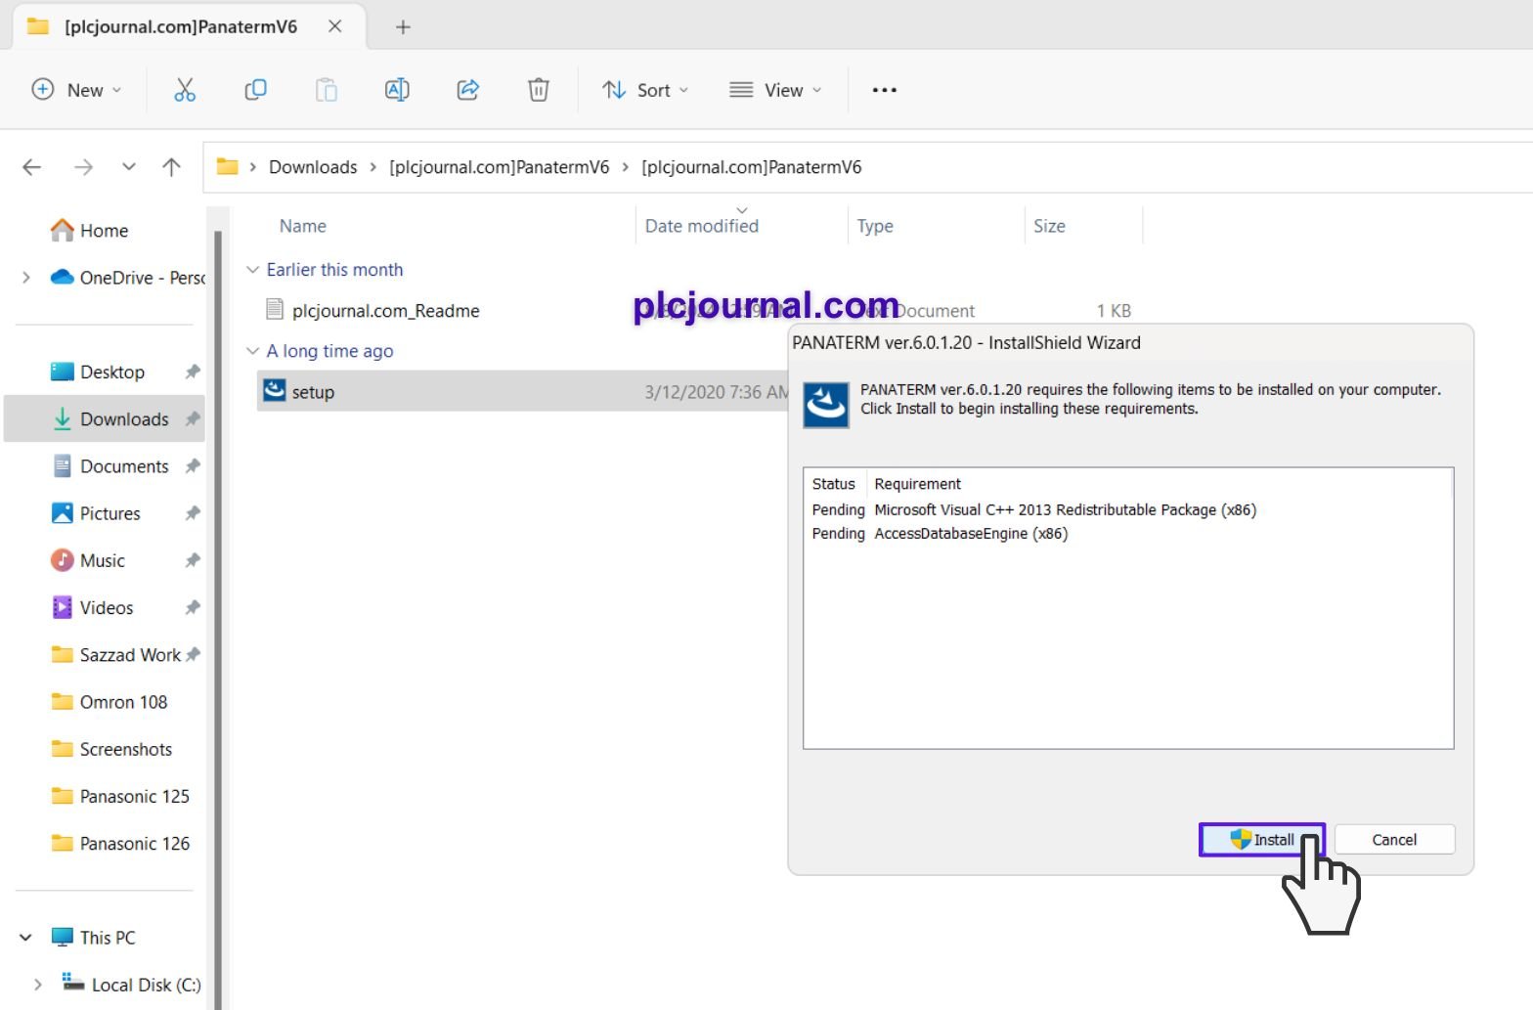
Task: Collapse the This PC tree node
Action: pyautogui.click(x=26, y=938)
